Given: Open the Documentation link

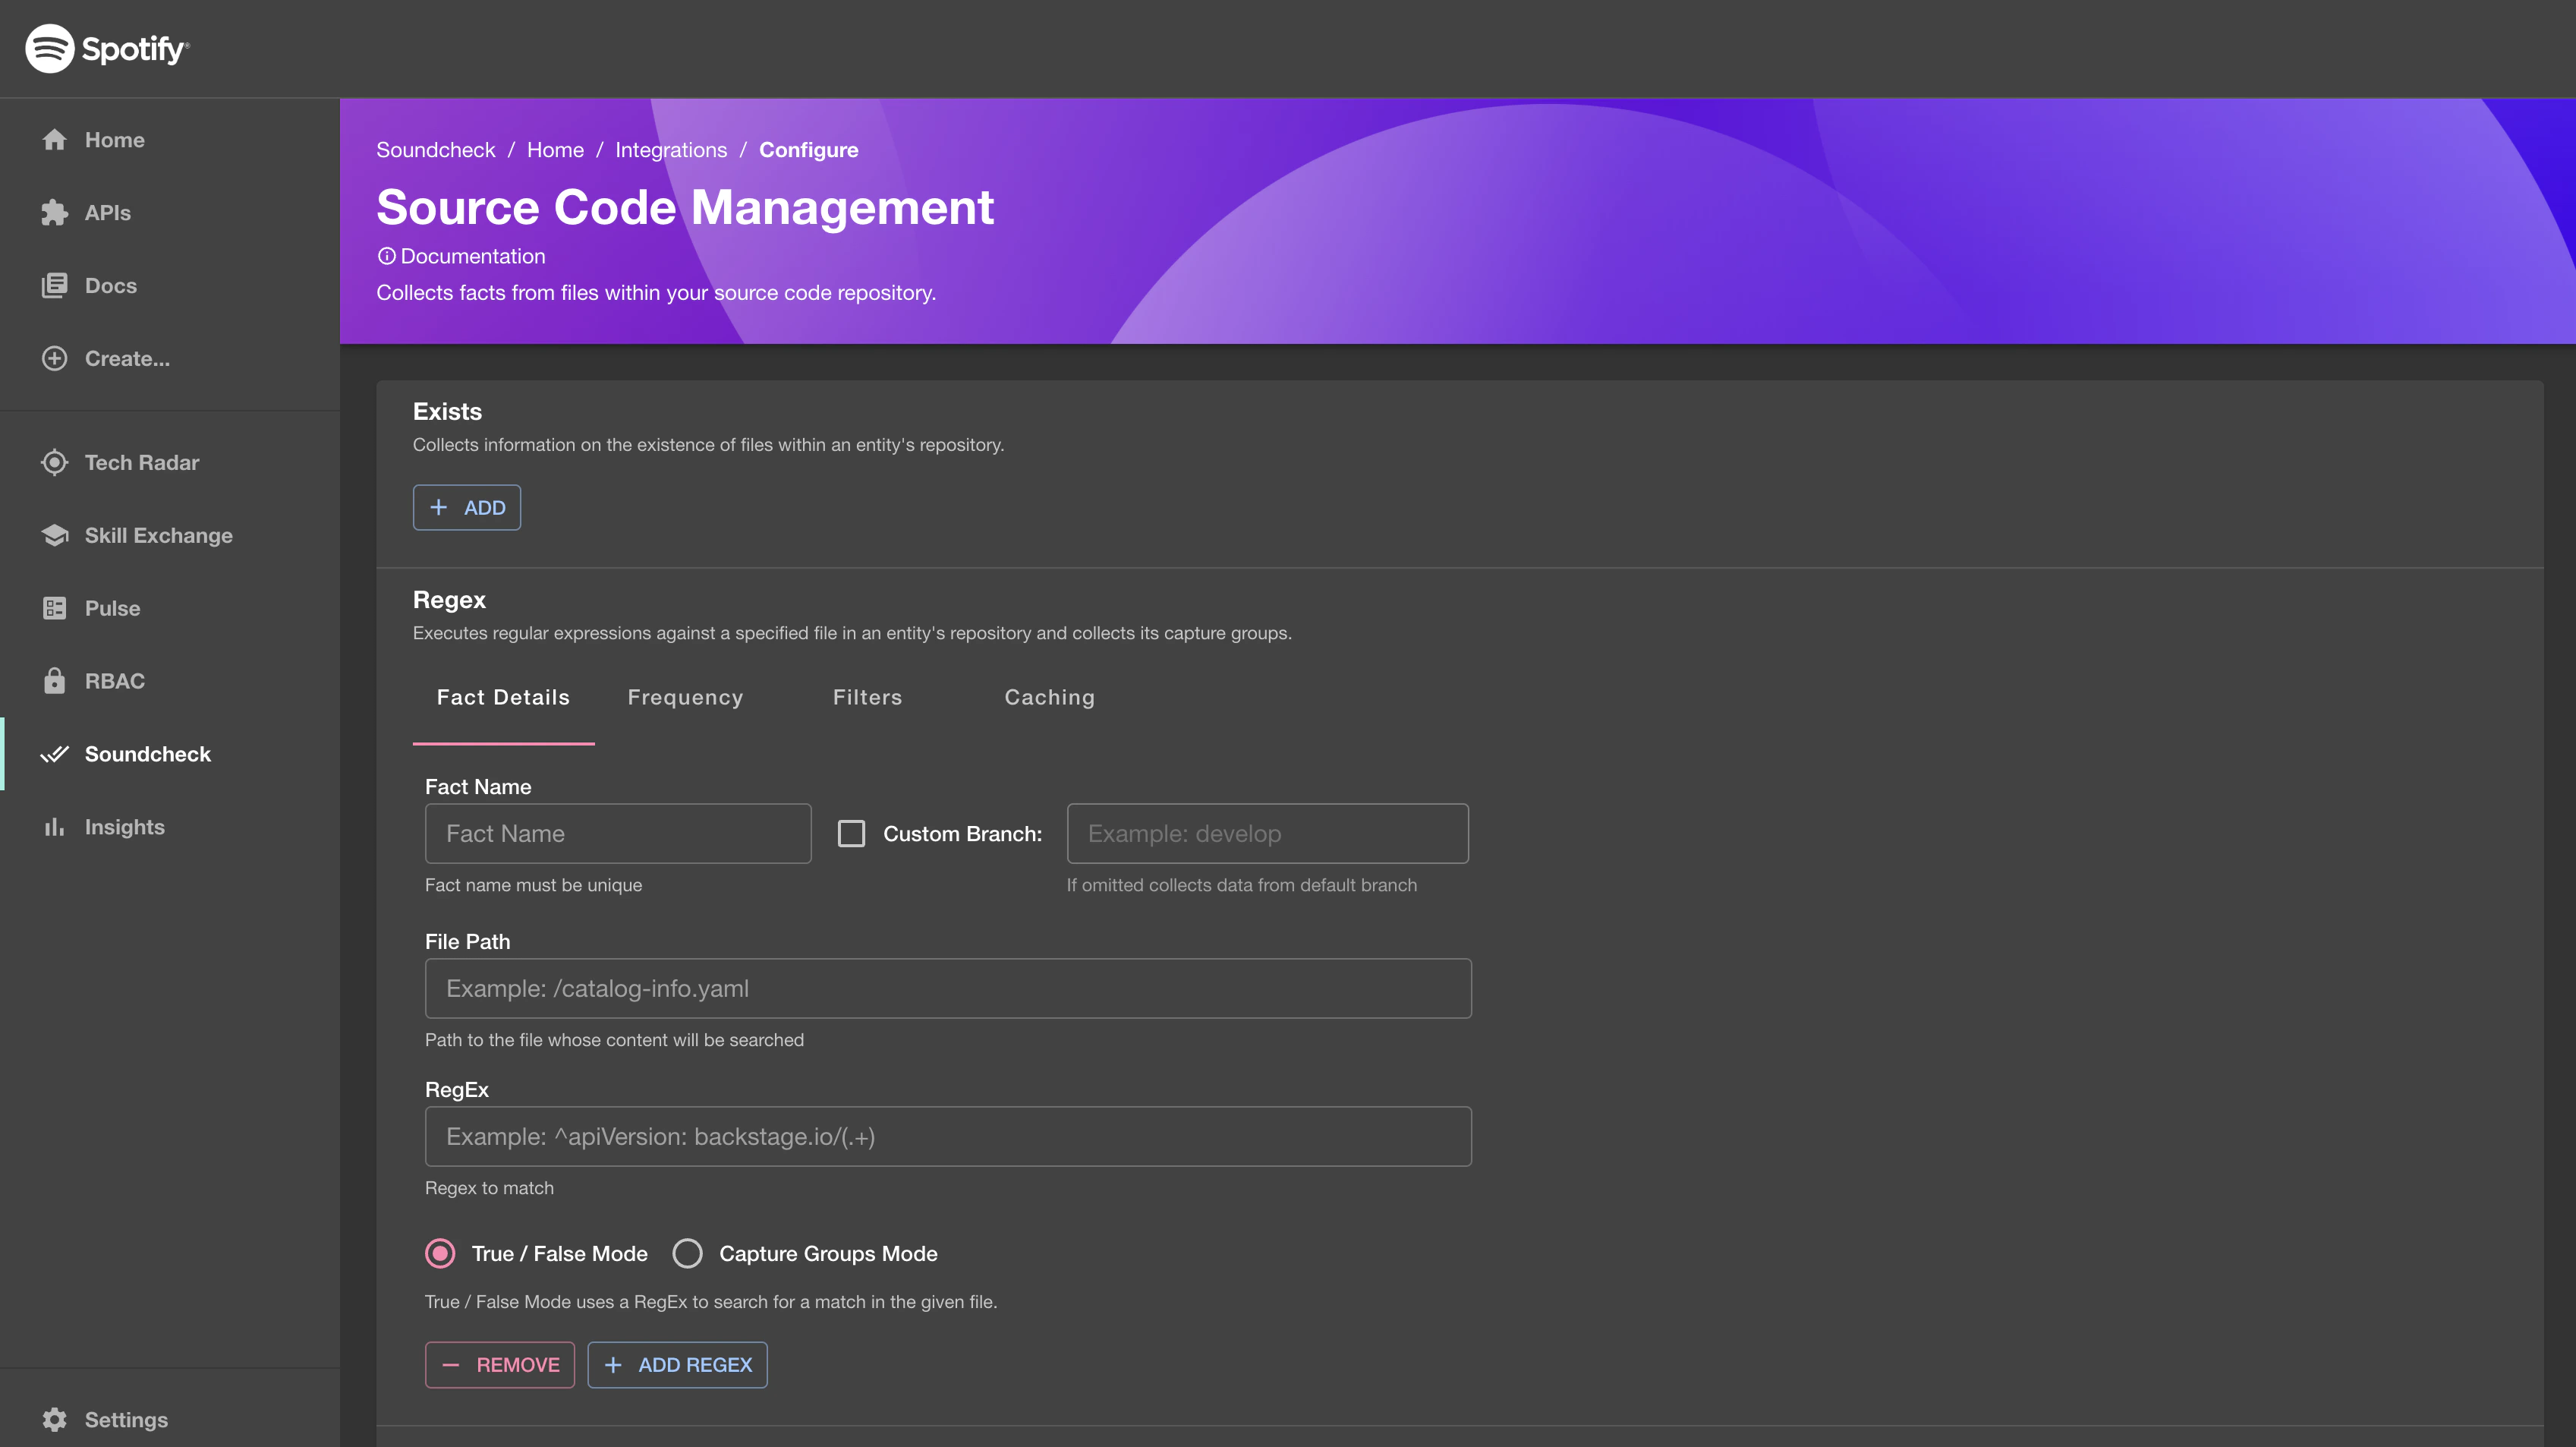Looking at the screenshot, I should pos(473,256).
